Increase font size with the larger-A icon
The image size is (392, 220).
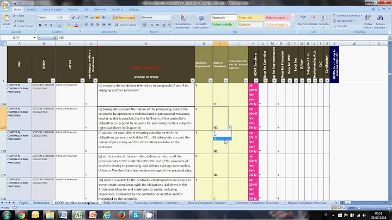(73, 17)
